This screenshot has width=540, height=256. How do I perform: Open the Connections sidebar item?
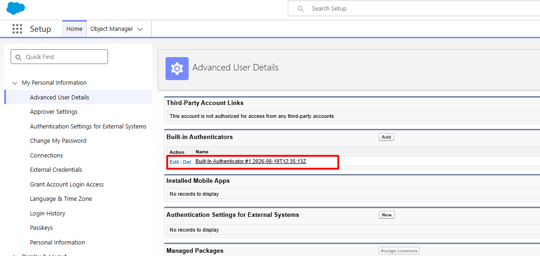coord(47,156)
